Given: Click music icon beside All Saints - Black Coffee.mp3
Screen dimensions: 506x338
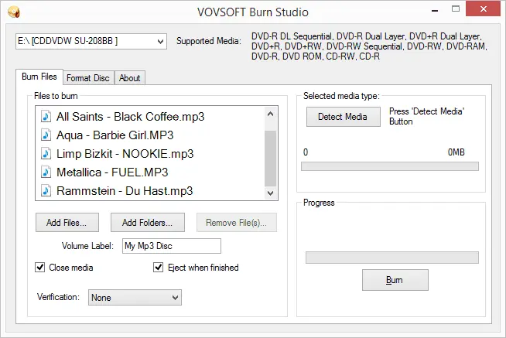Looking at the screenshot, I should coord(46,116).
